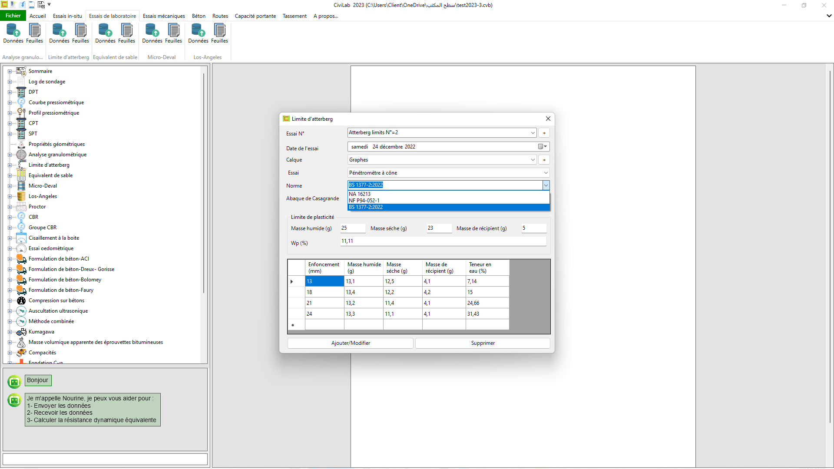Select Sommaire icon in tree

[x=21, y=71]
